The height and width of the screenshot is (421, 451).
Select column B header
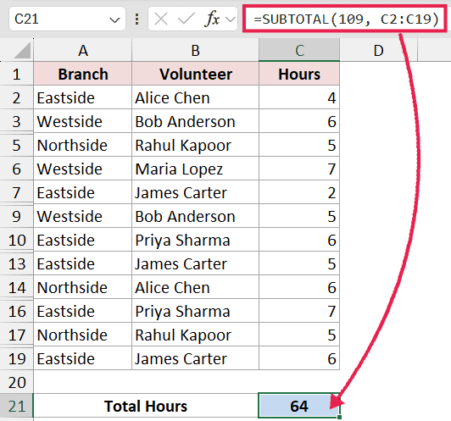tap(196, 50)
